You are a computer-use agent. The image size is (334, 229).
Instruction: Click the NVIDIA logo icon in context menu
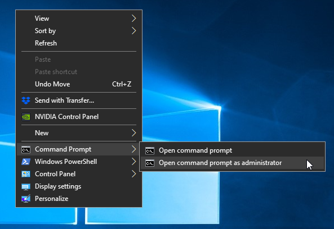tap(26, 117)
